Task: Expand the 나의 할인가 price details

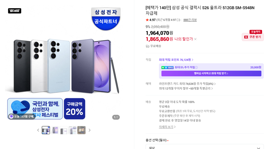Action: (195, 39)
